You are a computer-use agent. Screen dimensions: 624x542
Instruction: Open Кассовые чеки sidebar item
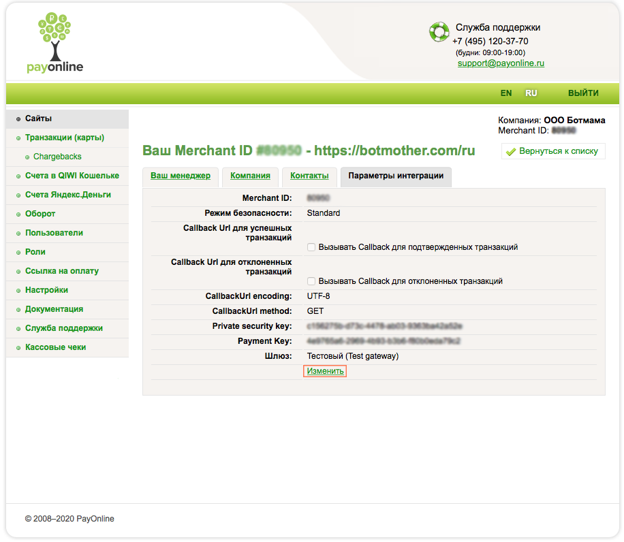coord(67,347)
